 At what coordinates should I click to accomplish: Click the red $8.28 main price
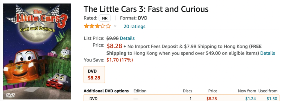coord(114,46)
